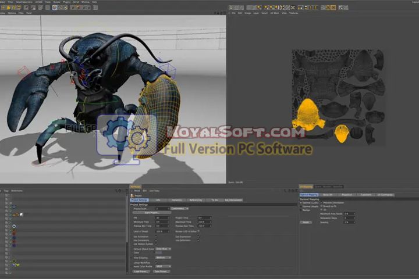This screenshot has width=419, height=279.
Task: Click the Relaxation Steps field
Action: tap(350, 218)
